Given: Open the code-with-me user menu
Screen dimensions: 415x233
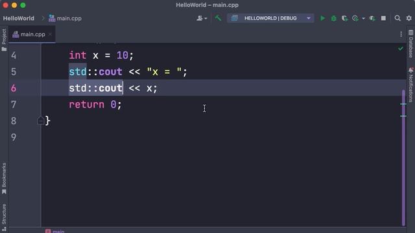Looking at the screenshot, I should click(202, 18).
